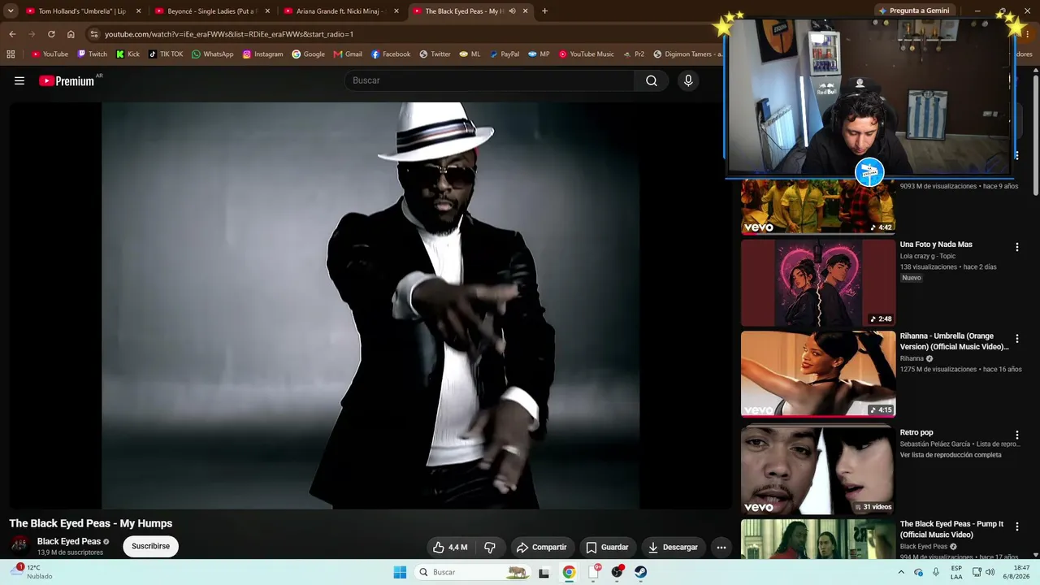Open the Gmail bookmark
Image resolution: width=1040 pixels, height=585 pixels.
(x=348, y=54)
